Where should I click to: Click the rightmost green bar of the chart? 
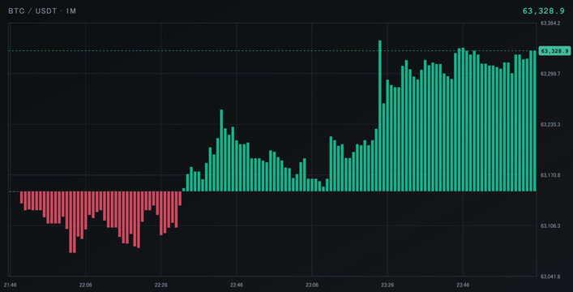pyautogui.click(x=535, y=121)
